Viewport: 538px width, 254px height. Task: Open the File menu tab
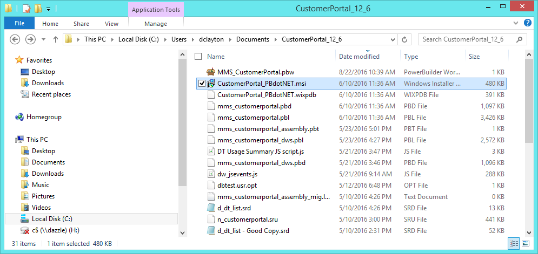[19, 24]
